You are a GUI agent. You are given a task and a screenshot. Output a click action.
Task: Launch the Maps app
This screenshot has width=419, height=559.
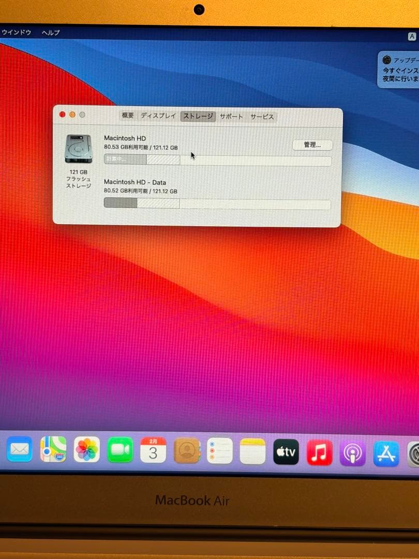[53, 449]
